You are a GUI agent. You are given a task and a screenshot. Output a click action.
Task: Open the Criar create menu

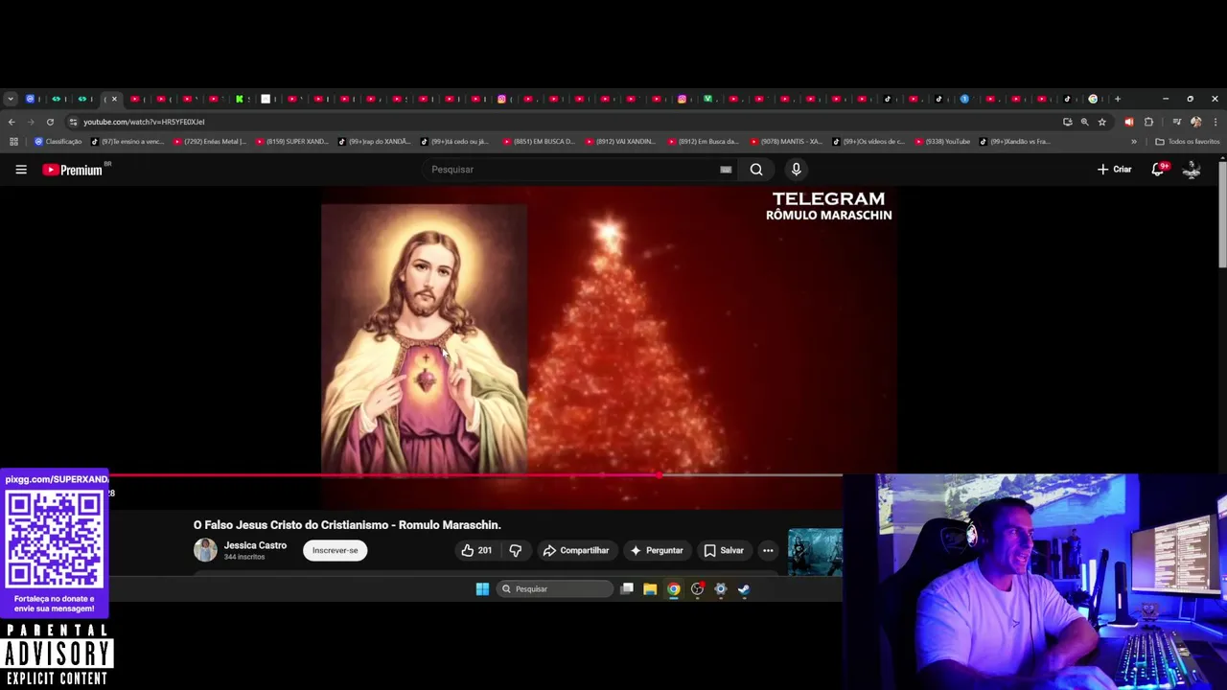[1115, 170]
